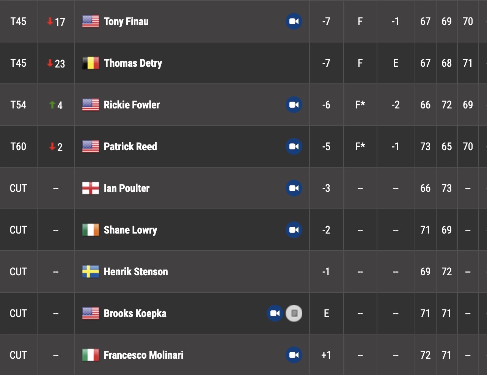Screen dimensions: 487x375
Task: Expand Ian Poulter's leaderboard row
Action: click(x=243, y=188)
